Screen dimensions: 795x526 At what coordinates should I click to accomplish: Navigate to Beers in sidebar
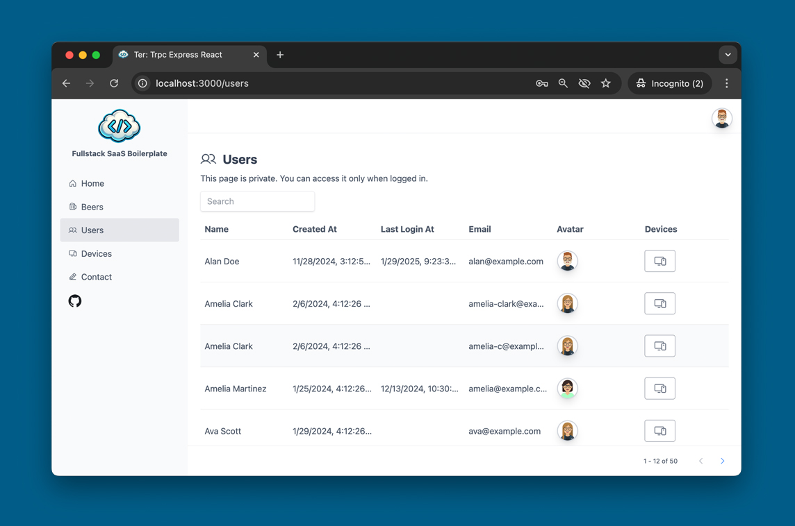point(120,207)
